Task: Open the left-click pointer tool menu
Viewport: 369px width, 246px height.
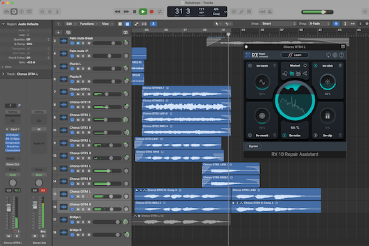Action: pyautogui.click(x=218, y=24)
